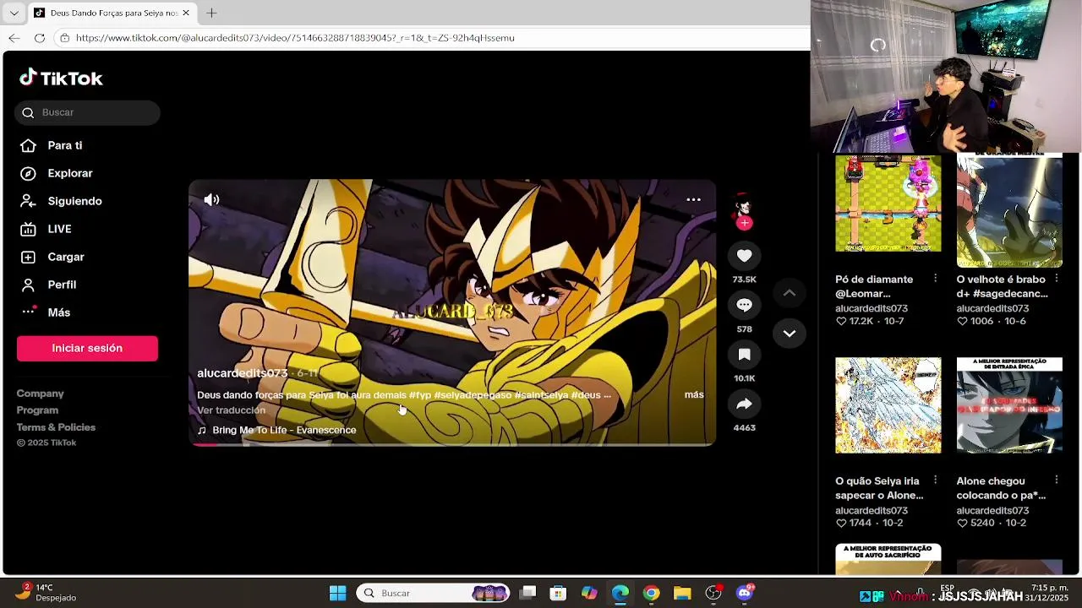This screenshot has width=1082, height=608.
Task: Expand the Más options
Action: click(x=58, y=312)
